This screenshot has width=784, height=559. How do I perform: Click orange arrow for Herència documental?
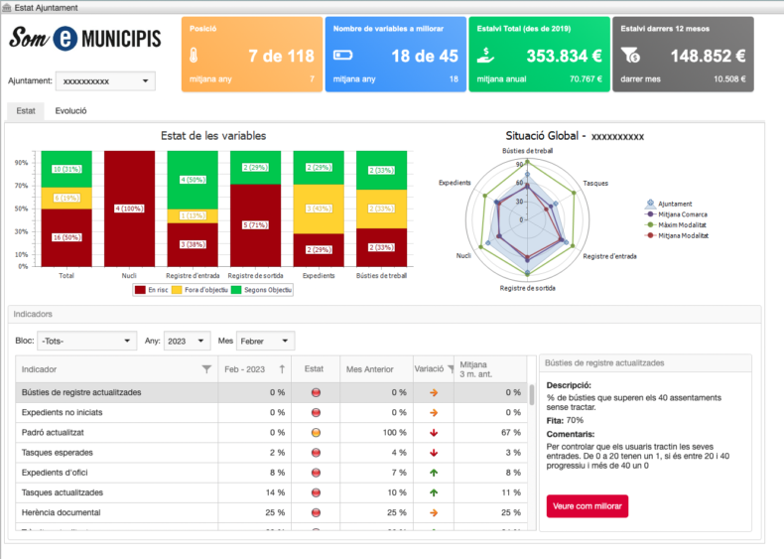pyautogui.click(x=434, y=513)
